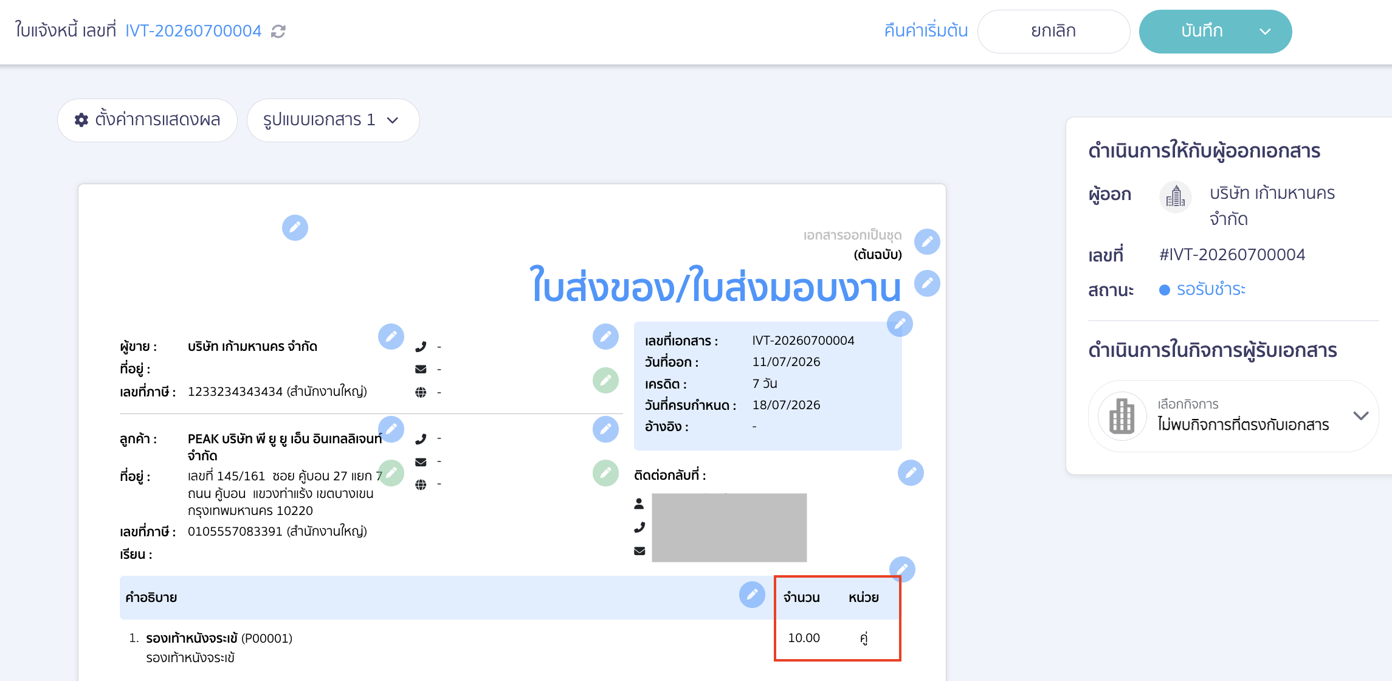Click the บันทึก save button
Viewport: 1392px width, 681px height.
(1202, 31)
